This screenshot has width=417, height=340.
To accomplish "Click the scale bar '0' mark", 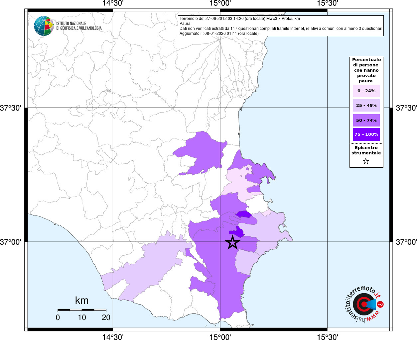I will point(58,317).
